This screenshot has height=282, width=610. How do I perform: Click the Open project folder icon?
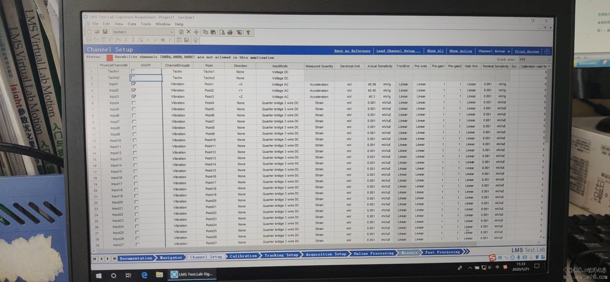click(97, 32)
